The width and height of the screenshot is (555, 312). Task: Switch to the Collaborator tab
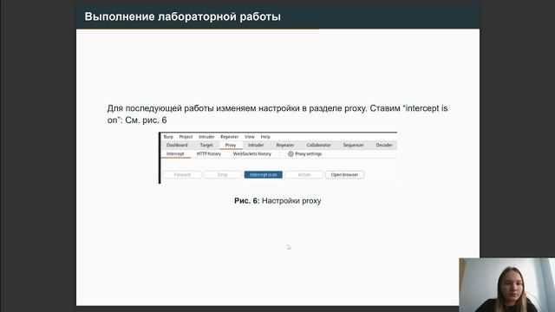pyautogui.click(x=318, y=145)
